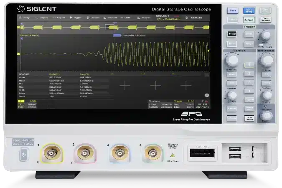This screenshot has width=282, height=188.
Task: Open the Utility menu
Action: pos(25,18)
